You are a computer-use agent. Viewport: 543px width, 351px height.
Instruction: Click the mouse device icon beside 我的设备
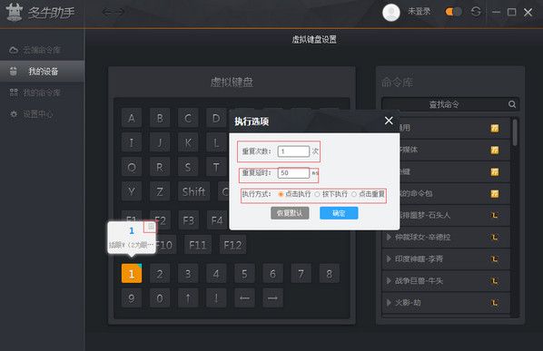(13, 72)
